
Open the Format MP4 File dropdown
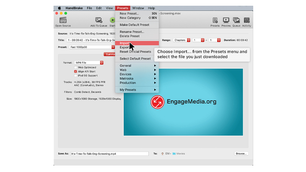(x=89, y=63)
